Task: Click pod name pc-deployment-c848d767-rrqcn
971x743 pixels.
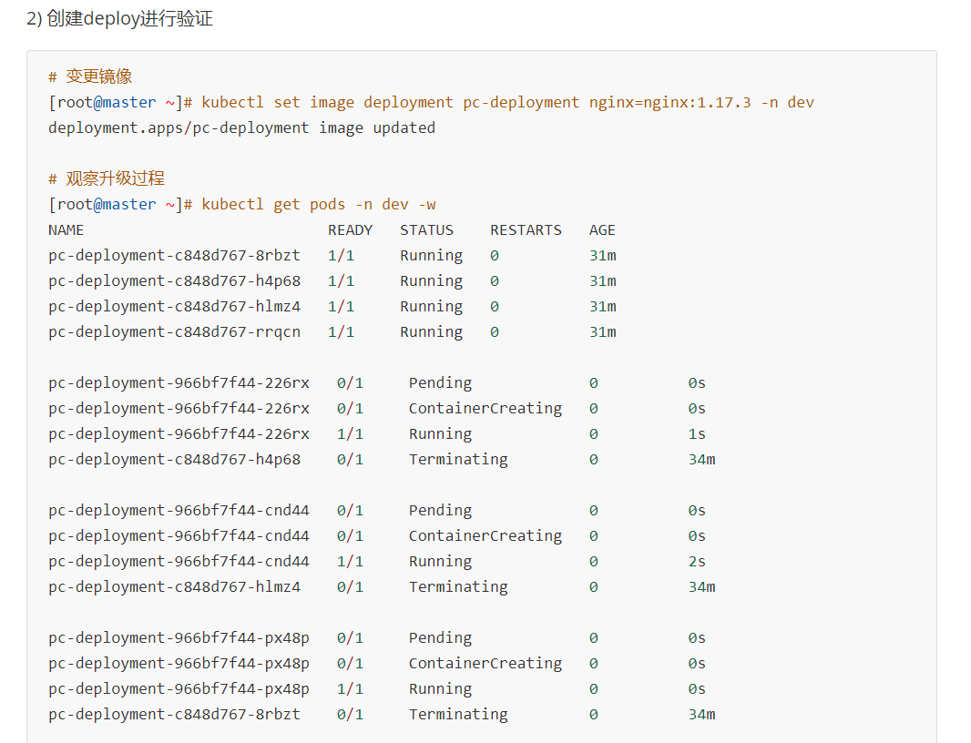Action: click(x=174, y=332)
